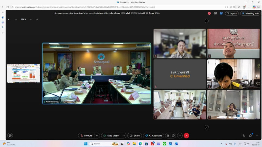Turn off camera with Stop video
The height and width of the screenshot is (147, 262).
[111, 136]
